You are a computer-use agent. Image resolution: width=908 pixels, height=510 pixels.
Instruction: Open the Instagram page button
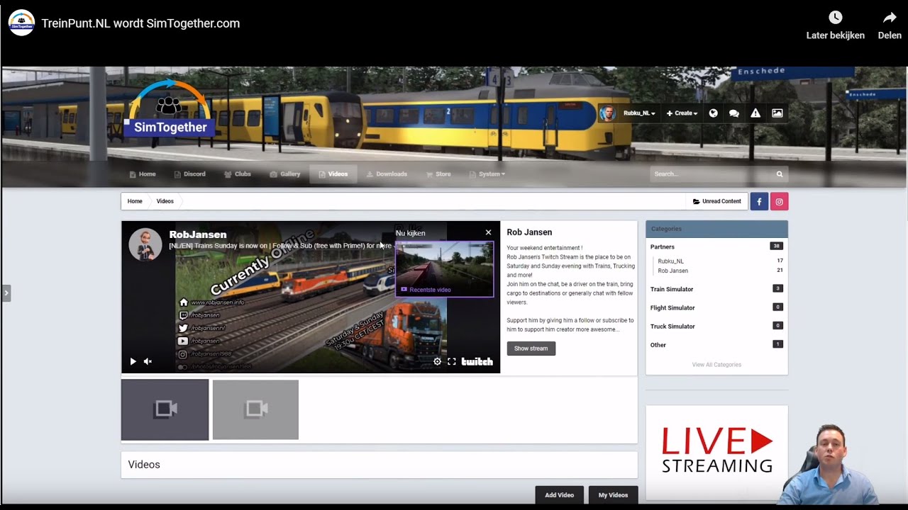click(x=779, y=201)
